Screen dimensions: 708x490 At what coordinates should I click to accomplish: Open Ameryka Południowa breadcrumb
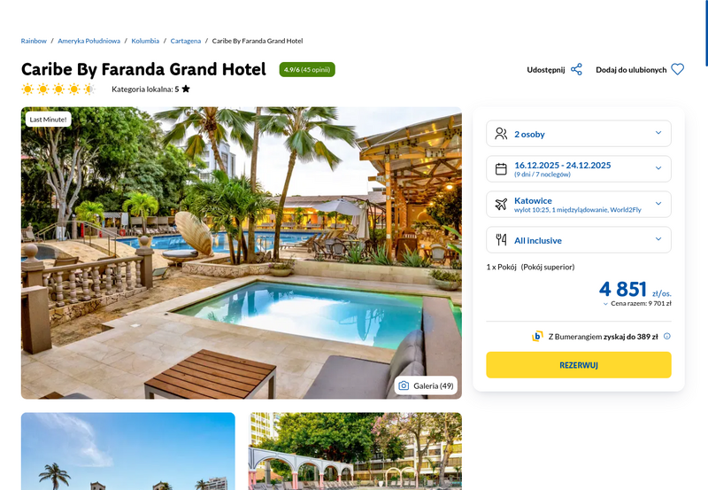pos(89,41)
